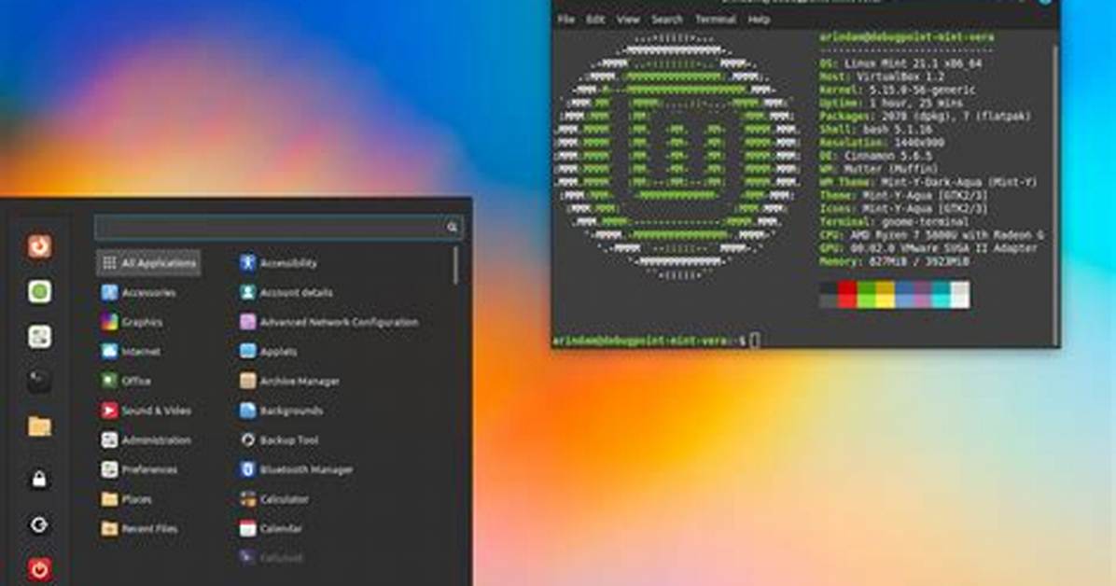
Task: Launch Software Manager green favorites icon
Action: coord(39,291)
